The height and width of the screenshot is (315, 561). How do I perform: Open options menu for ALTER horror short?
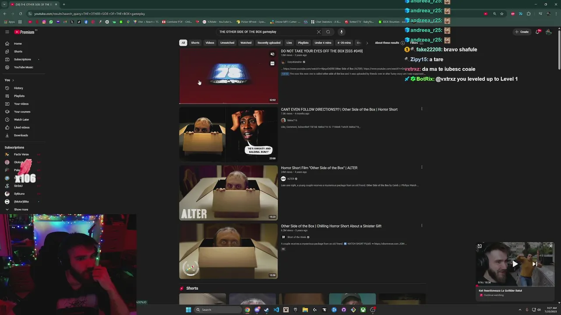point(422,167)
